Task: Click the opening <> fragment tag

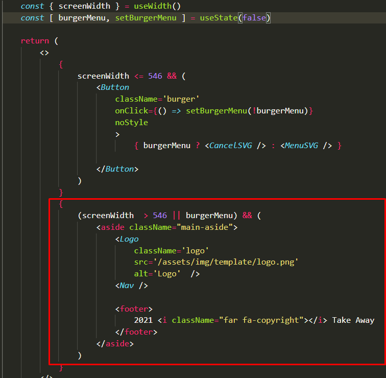Action: click(x=44, y=53)
